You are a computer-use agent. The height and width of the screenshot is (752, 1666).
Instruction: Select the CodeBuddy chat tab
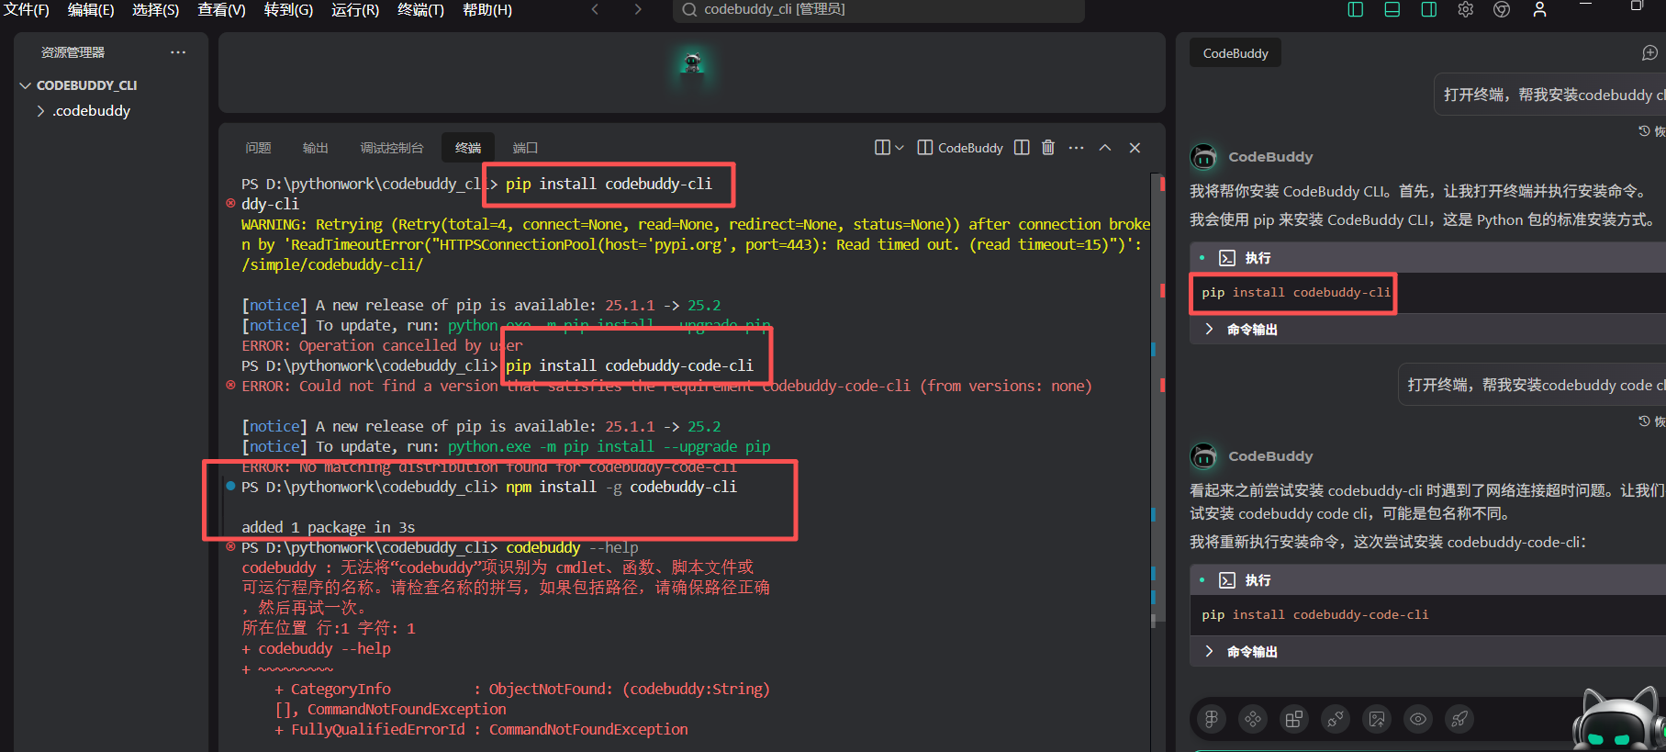tap(1236, 53)
